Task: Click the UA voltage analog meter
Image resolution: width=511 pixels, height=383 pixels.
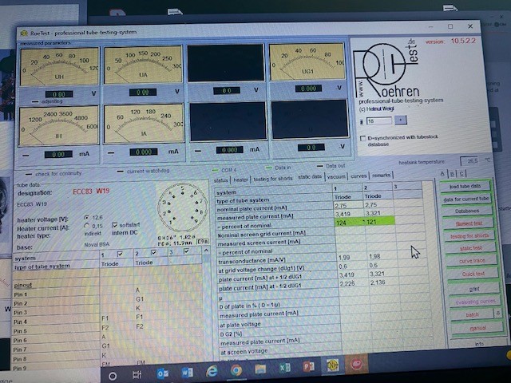Action: (x=143, y=65)
